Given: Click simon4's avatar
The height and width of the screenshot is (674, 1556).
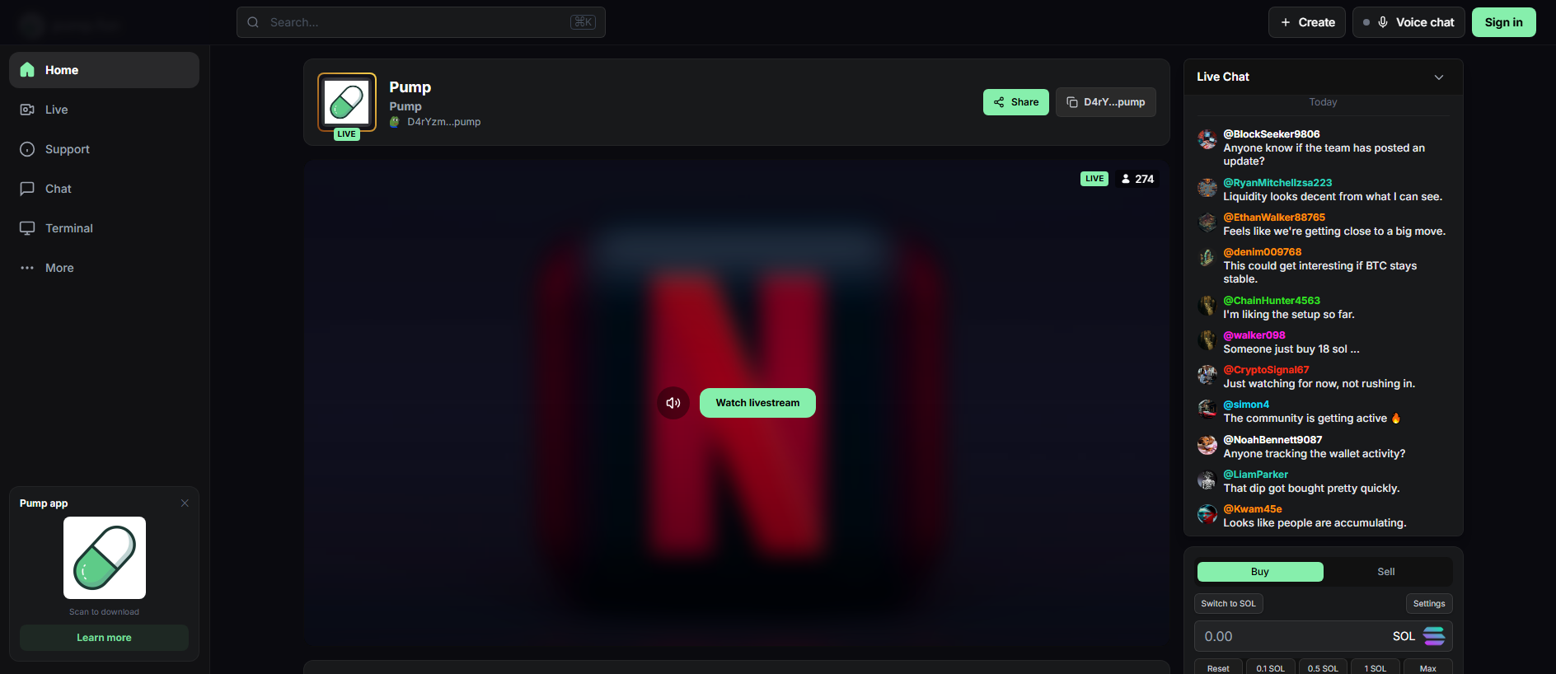Looking at the screenshot, I should click(1207, 410).
